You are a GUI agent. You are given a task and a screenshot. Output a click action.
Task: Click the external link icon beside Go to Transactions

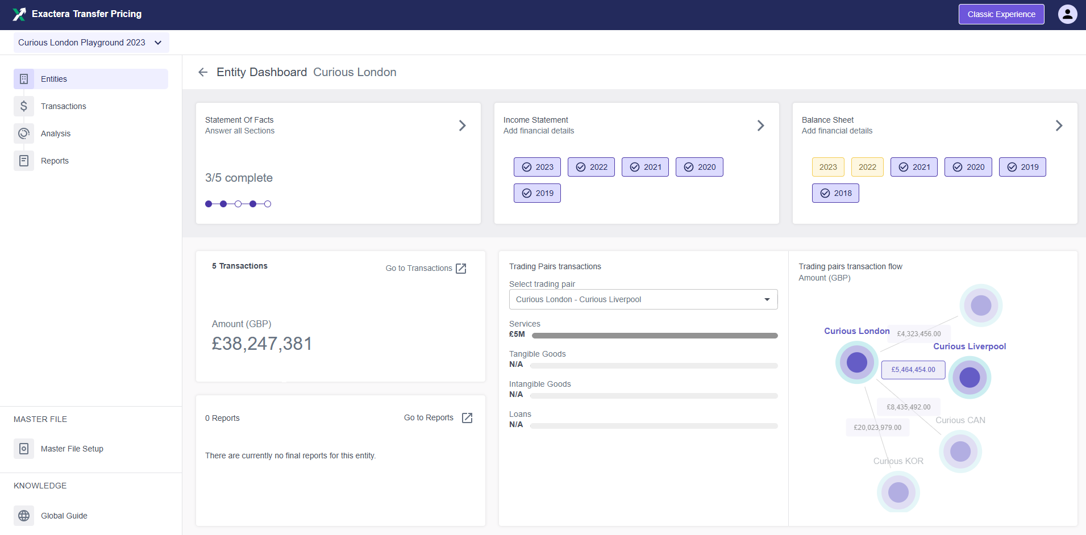click(x=461, y=268)
